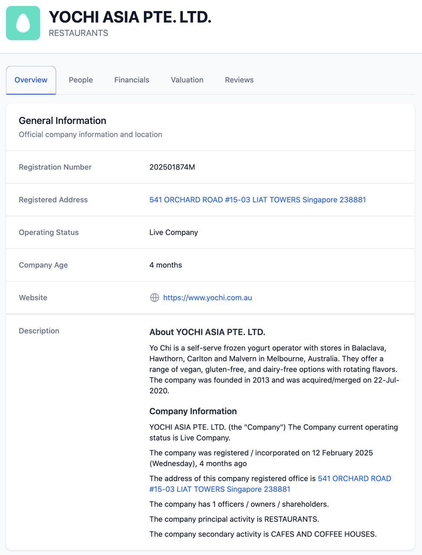Viewport: 422px width, 555px height.
Task: Click the Yochi Asia egg logo icon
Action: (x=23, y=23)
